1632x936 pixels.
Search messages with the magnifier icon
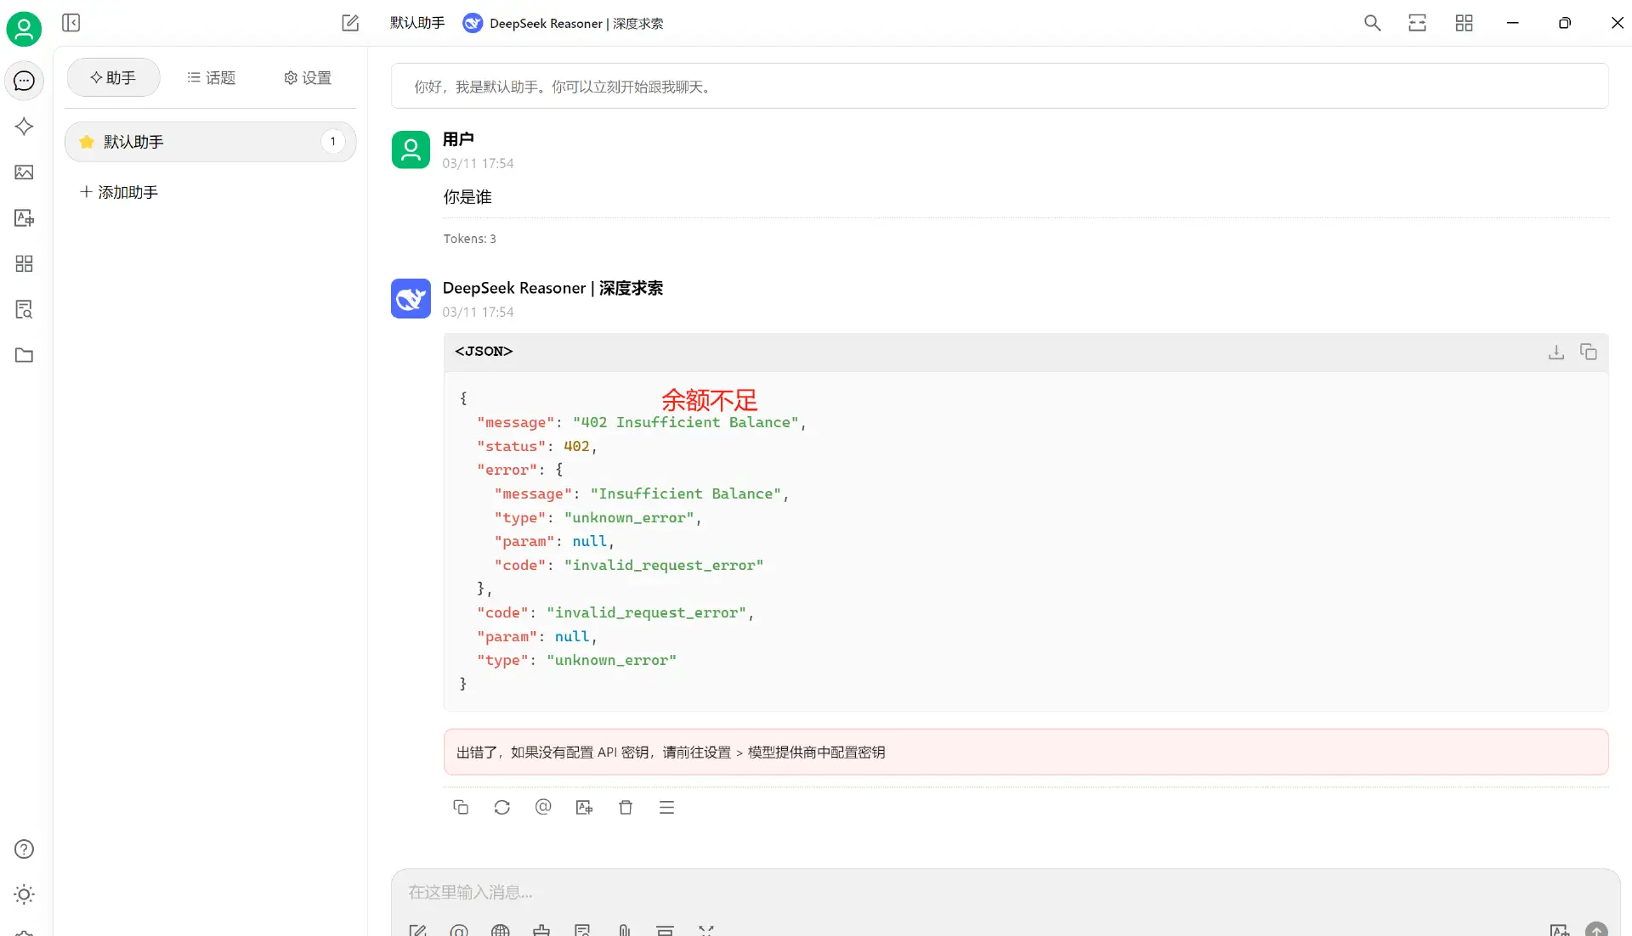click(1372, 23)
